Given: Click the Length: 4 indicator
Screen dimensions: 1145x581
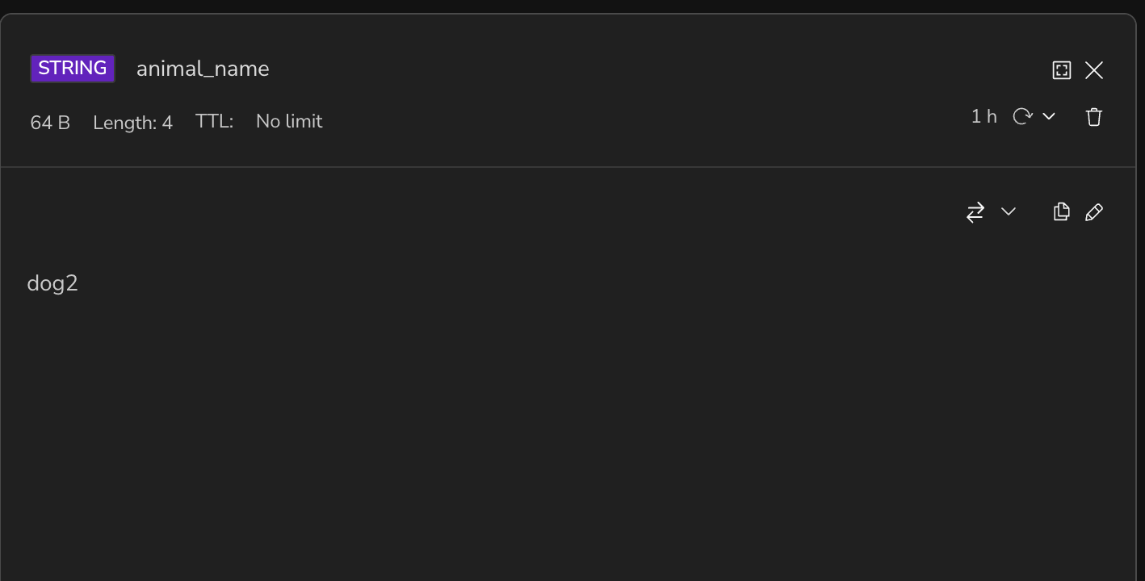Looking at the screenshot, I should 132,123.
